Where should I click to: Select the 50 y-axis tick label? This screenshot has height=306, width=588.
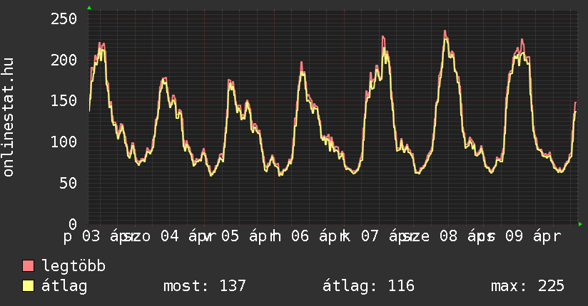pos(68,184)
